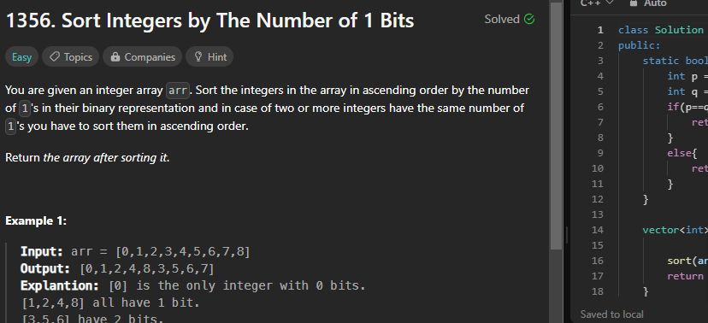Select the Easy difficulty badge

[x=21, y=57]
